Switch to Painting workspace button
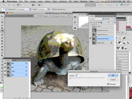The image size is (132, 99). point(109,5)
